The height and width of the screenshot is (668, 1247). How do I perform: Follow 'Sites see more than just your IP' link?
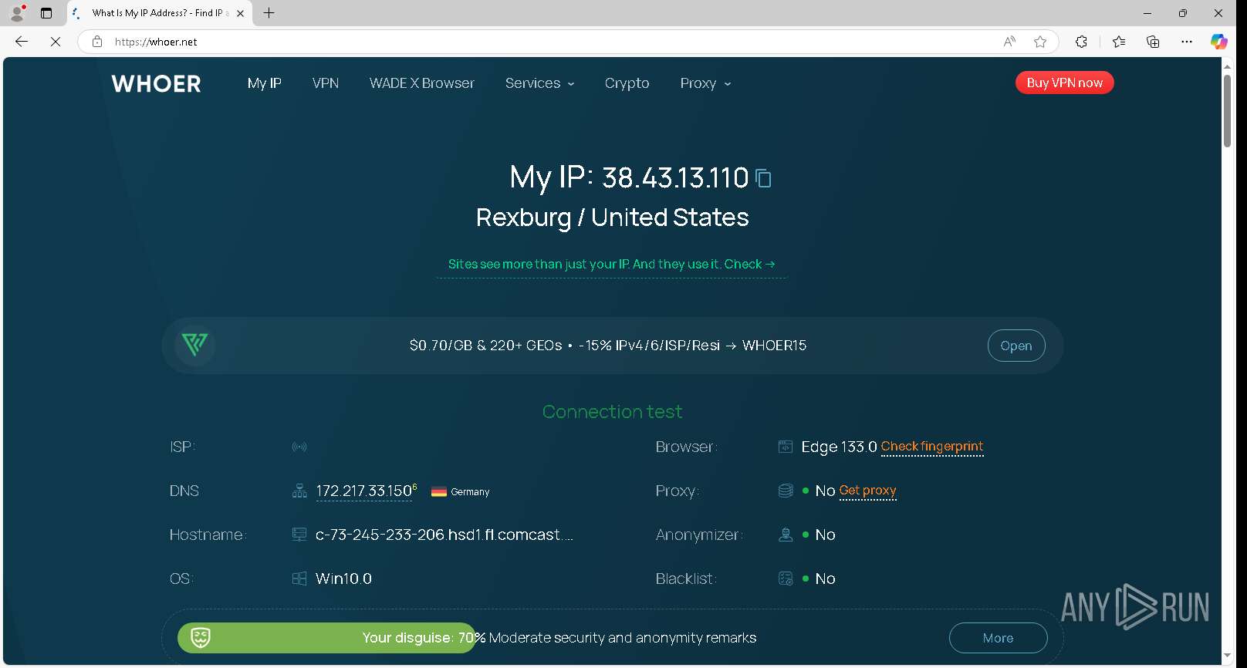pyautogui.click(x=612, y=264)
